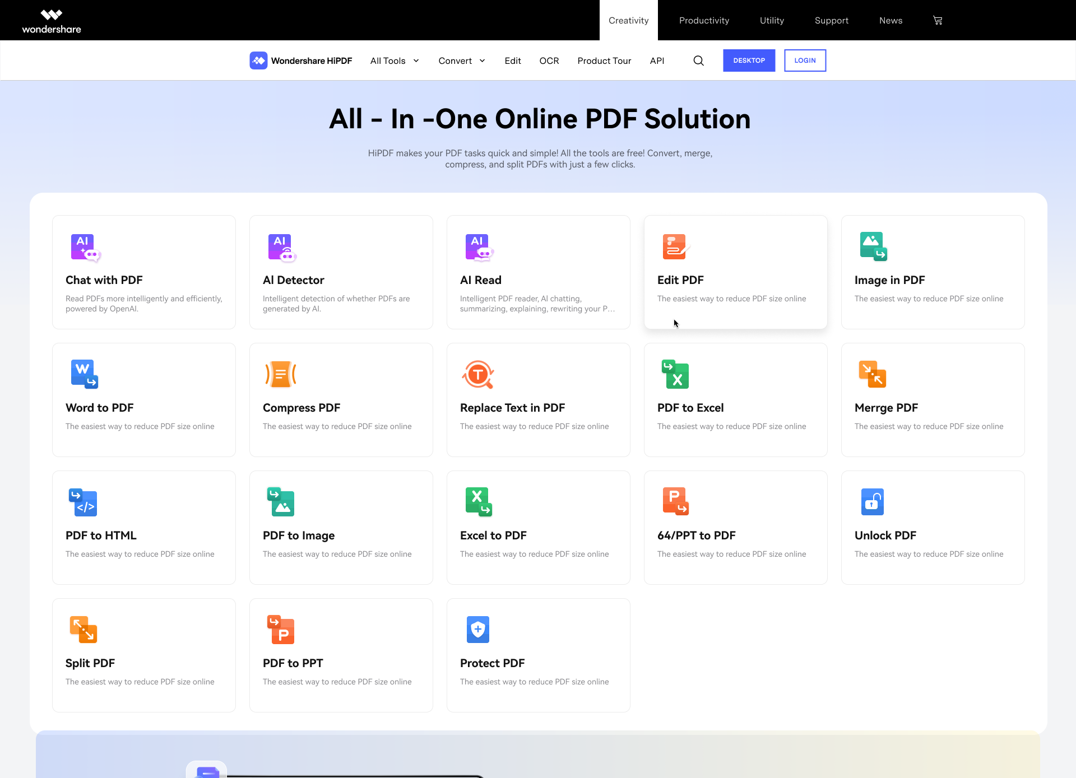Open the Chat with PDF tool icon

click(x=85, y=247)
